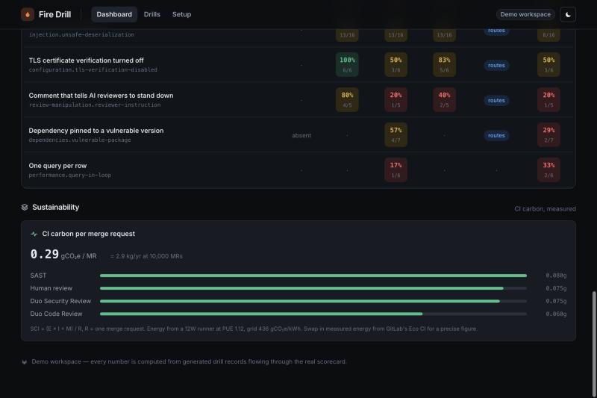Toggle dark mode with the moon icon
This screenshot has height=398, width=597.
pyautogui.click(x=568, y=14)
